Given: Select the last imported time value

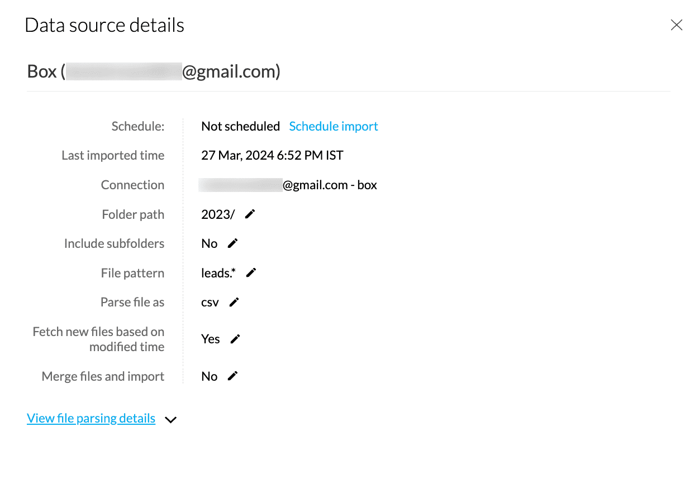Looking at the screenshot, I should (272, 156).
